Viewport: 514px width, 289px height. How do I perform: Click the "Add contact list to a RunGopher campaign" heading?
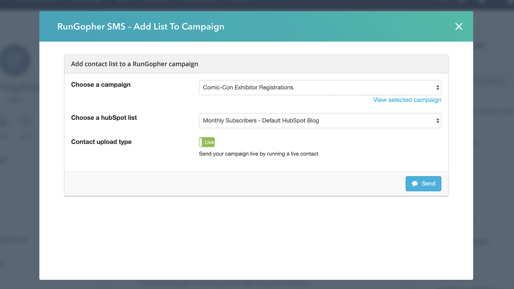[135, 64]
